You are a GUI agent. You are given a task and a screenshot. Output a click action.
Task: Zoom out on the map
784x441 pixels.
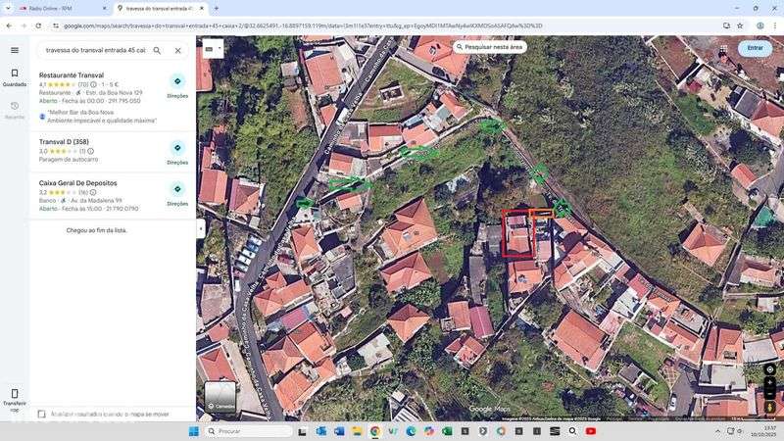[x=770, y=394]
